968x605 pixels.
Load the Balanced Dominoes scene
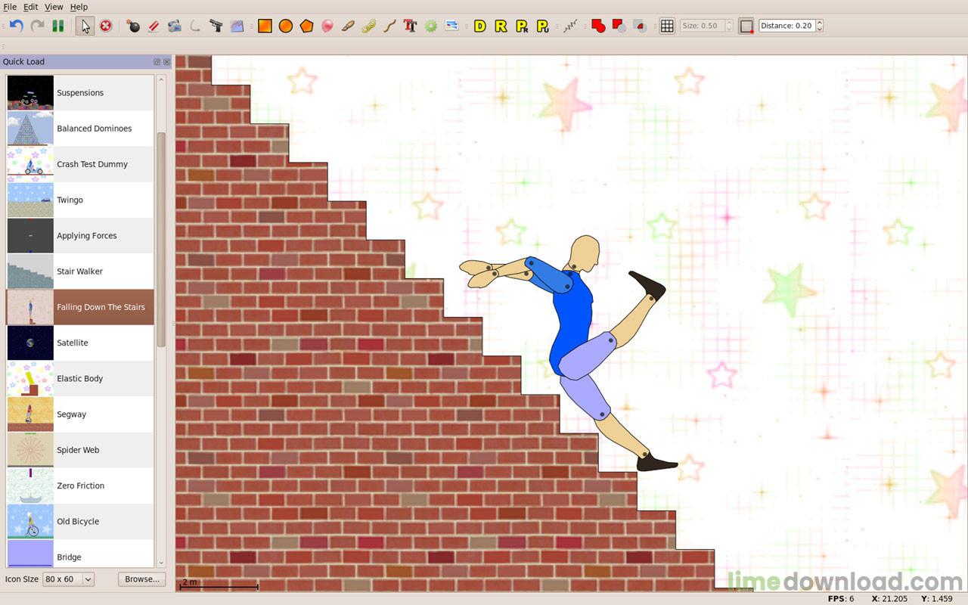point(80,129)
